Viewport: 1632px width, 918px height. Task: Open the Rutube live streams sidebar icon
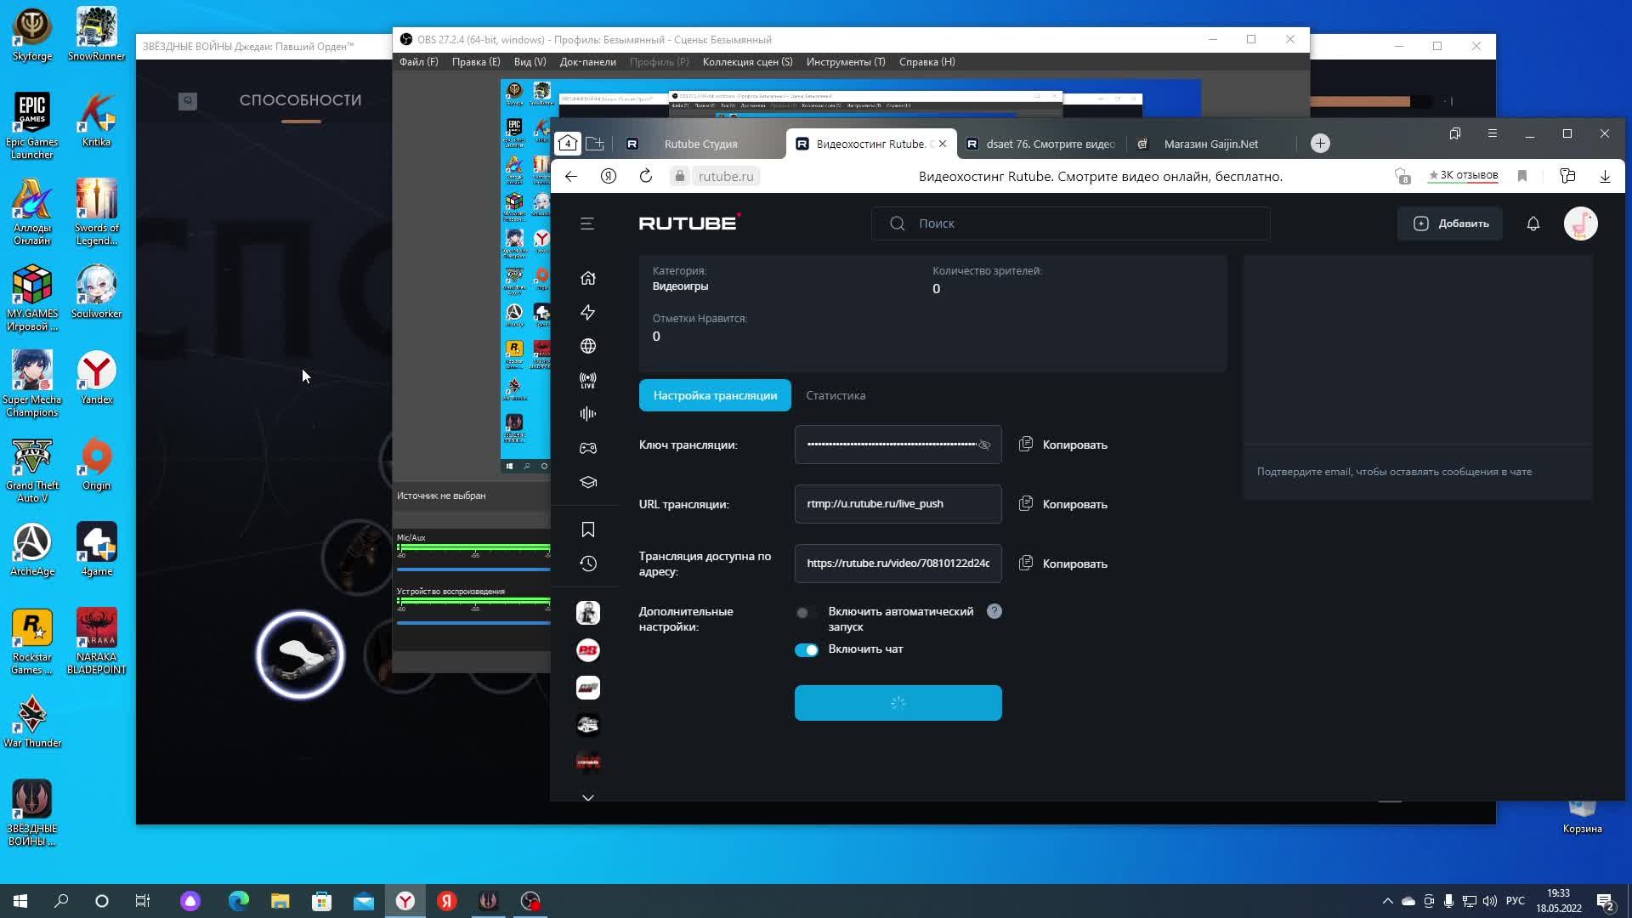(x=587, y=380)
